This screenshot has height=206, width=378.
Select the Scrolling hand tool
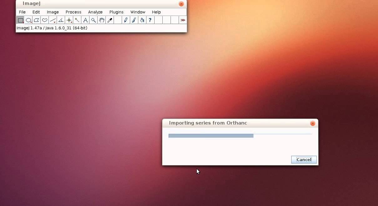pos(102,20)
